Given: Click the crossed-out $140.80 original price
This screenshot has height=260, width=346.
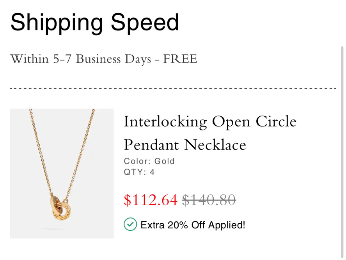Looking at the screenshot, I should [x=209, y=200].
